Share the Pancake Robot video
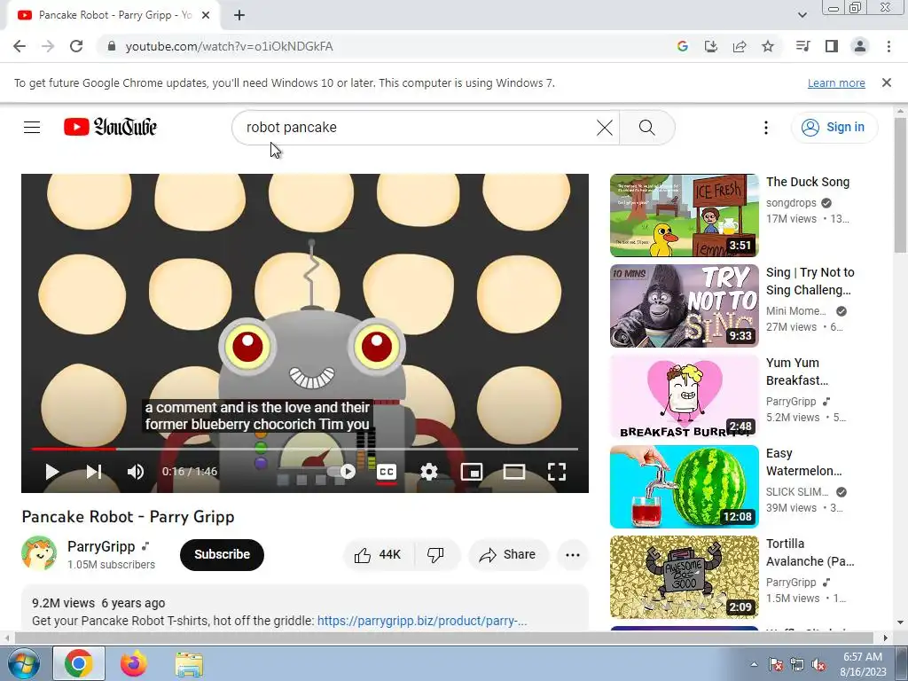The height and width of the screenshot is (681, 908). (x=507, y=555)
